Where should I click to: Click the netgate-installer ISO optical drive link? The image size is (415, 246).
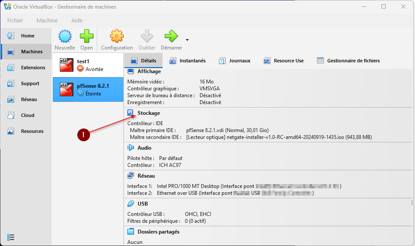[279, 137]
